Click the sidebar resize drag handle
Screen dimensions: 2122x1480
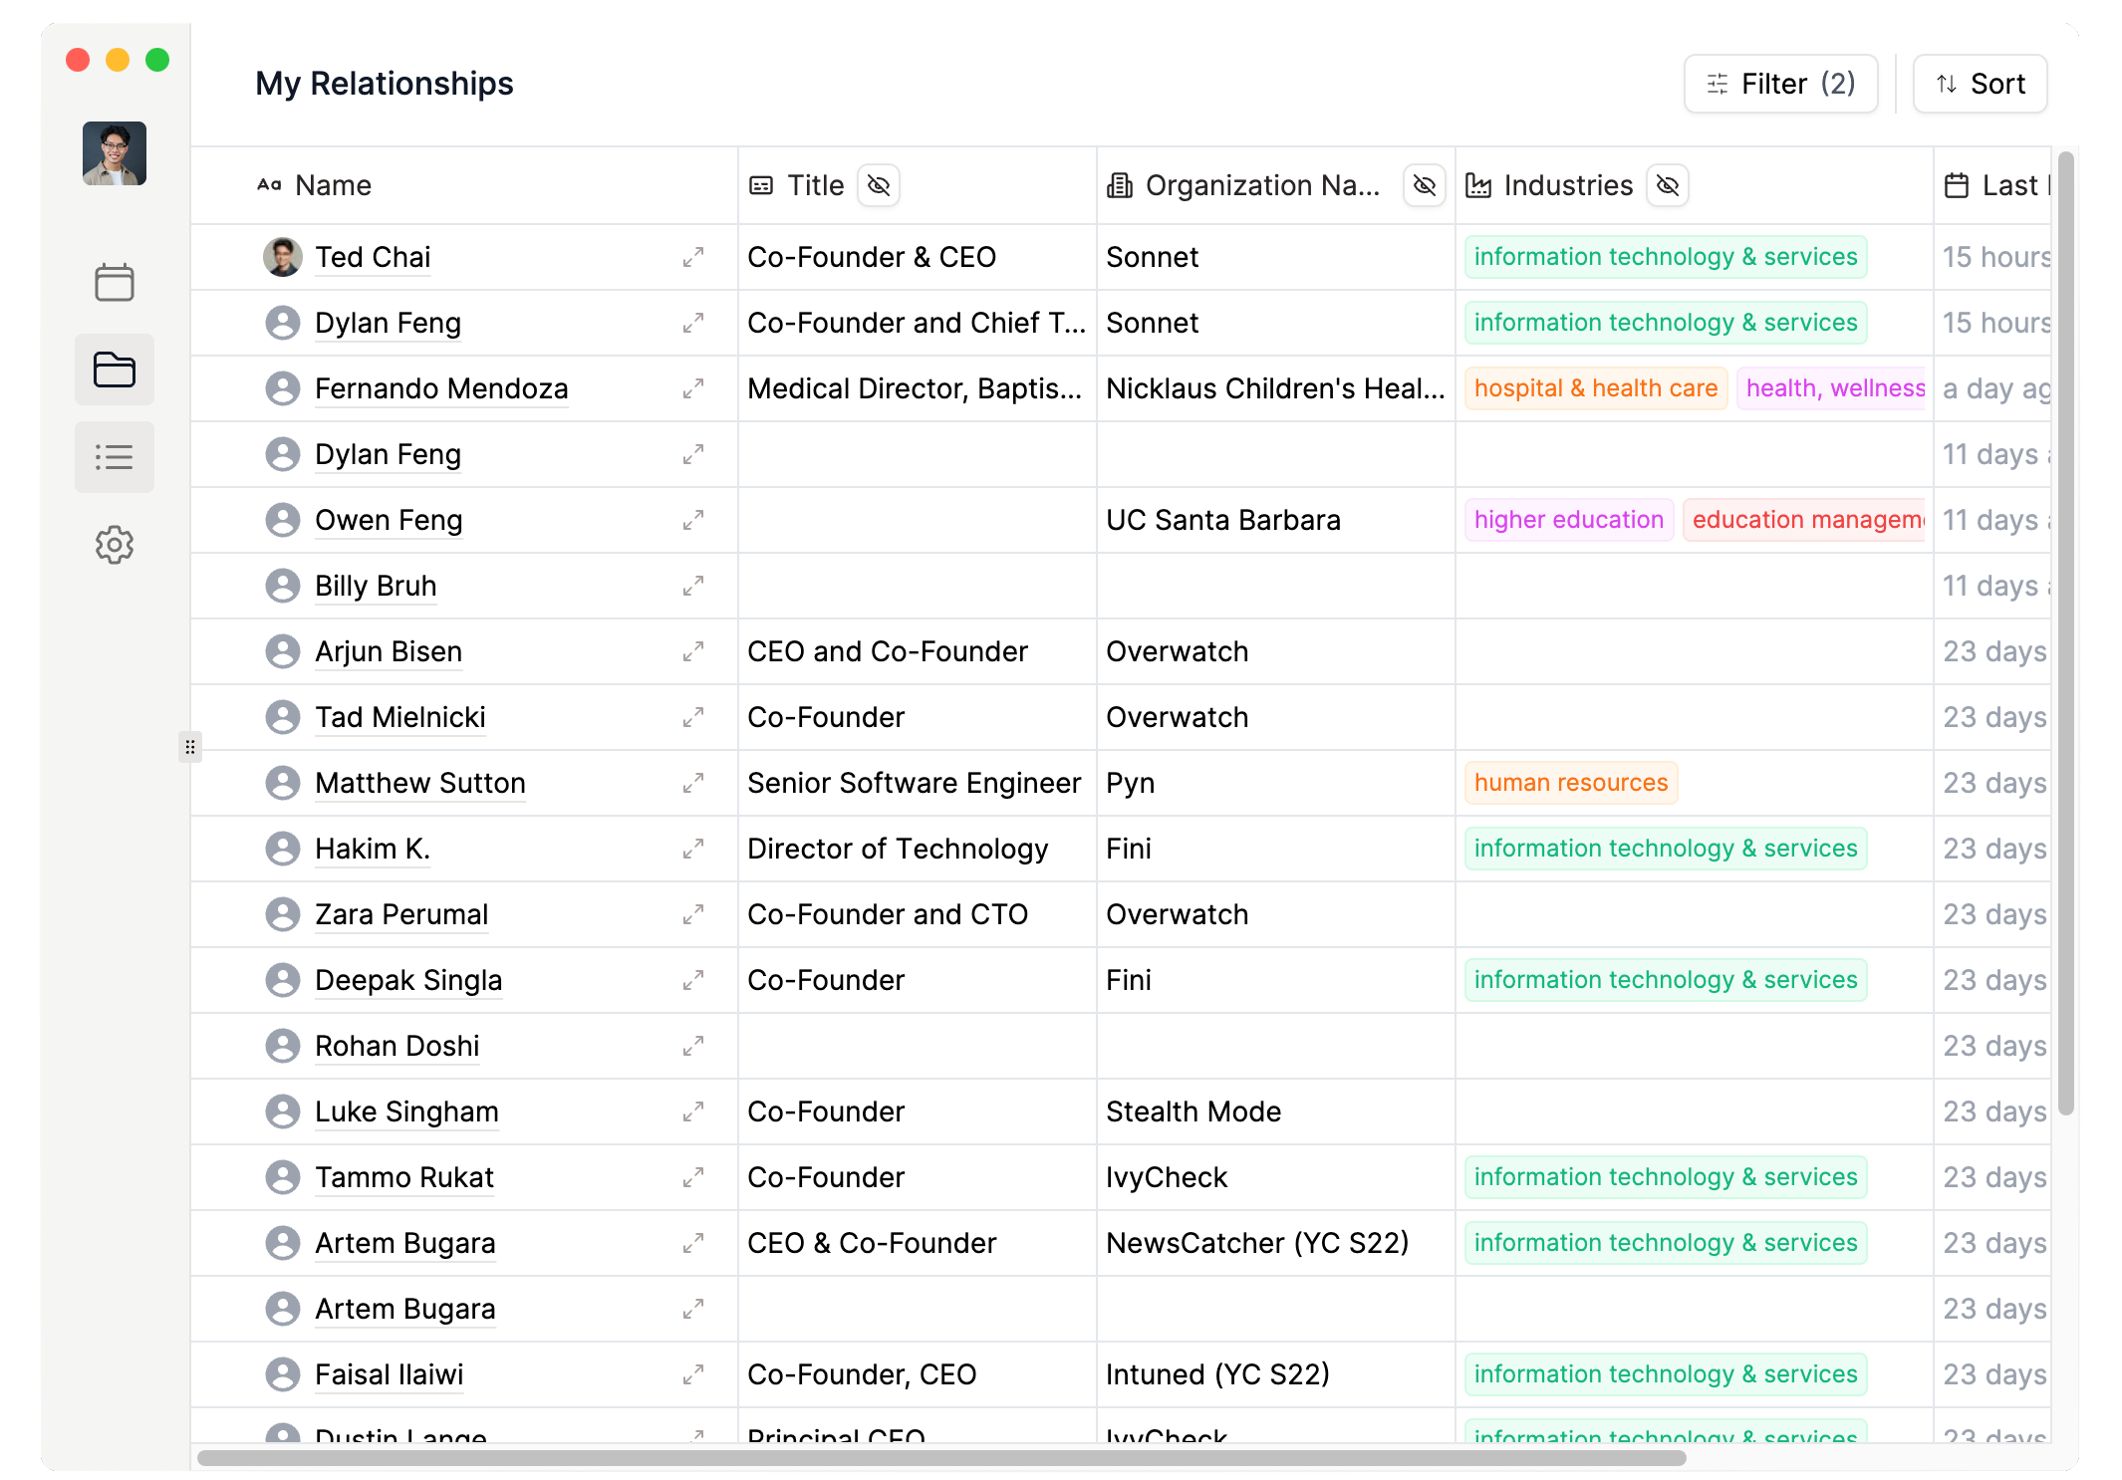[190, 747]
